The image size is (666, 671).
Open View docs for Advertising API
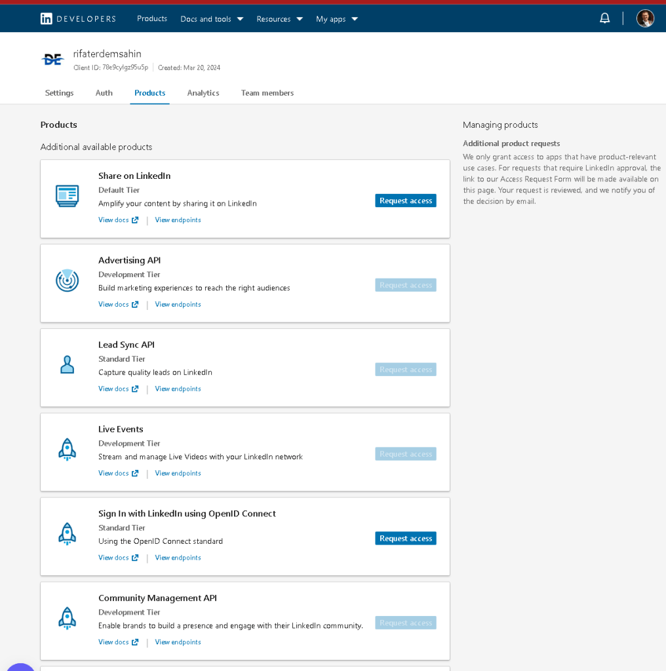tap(113, 304)
